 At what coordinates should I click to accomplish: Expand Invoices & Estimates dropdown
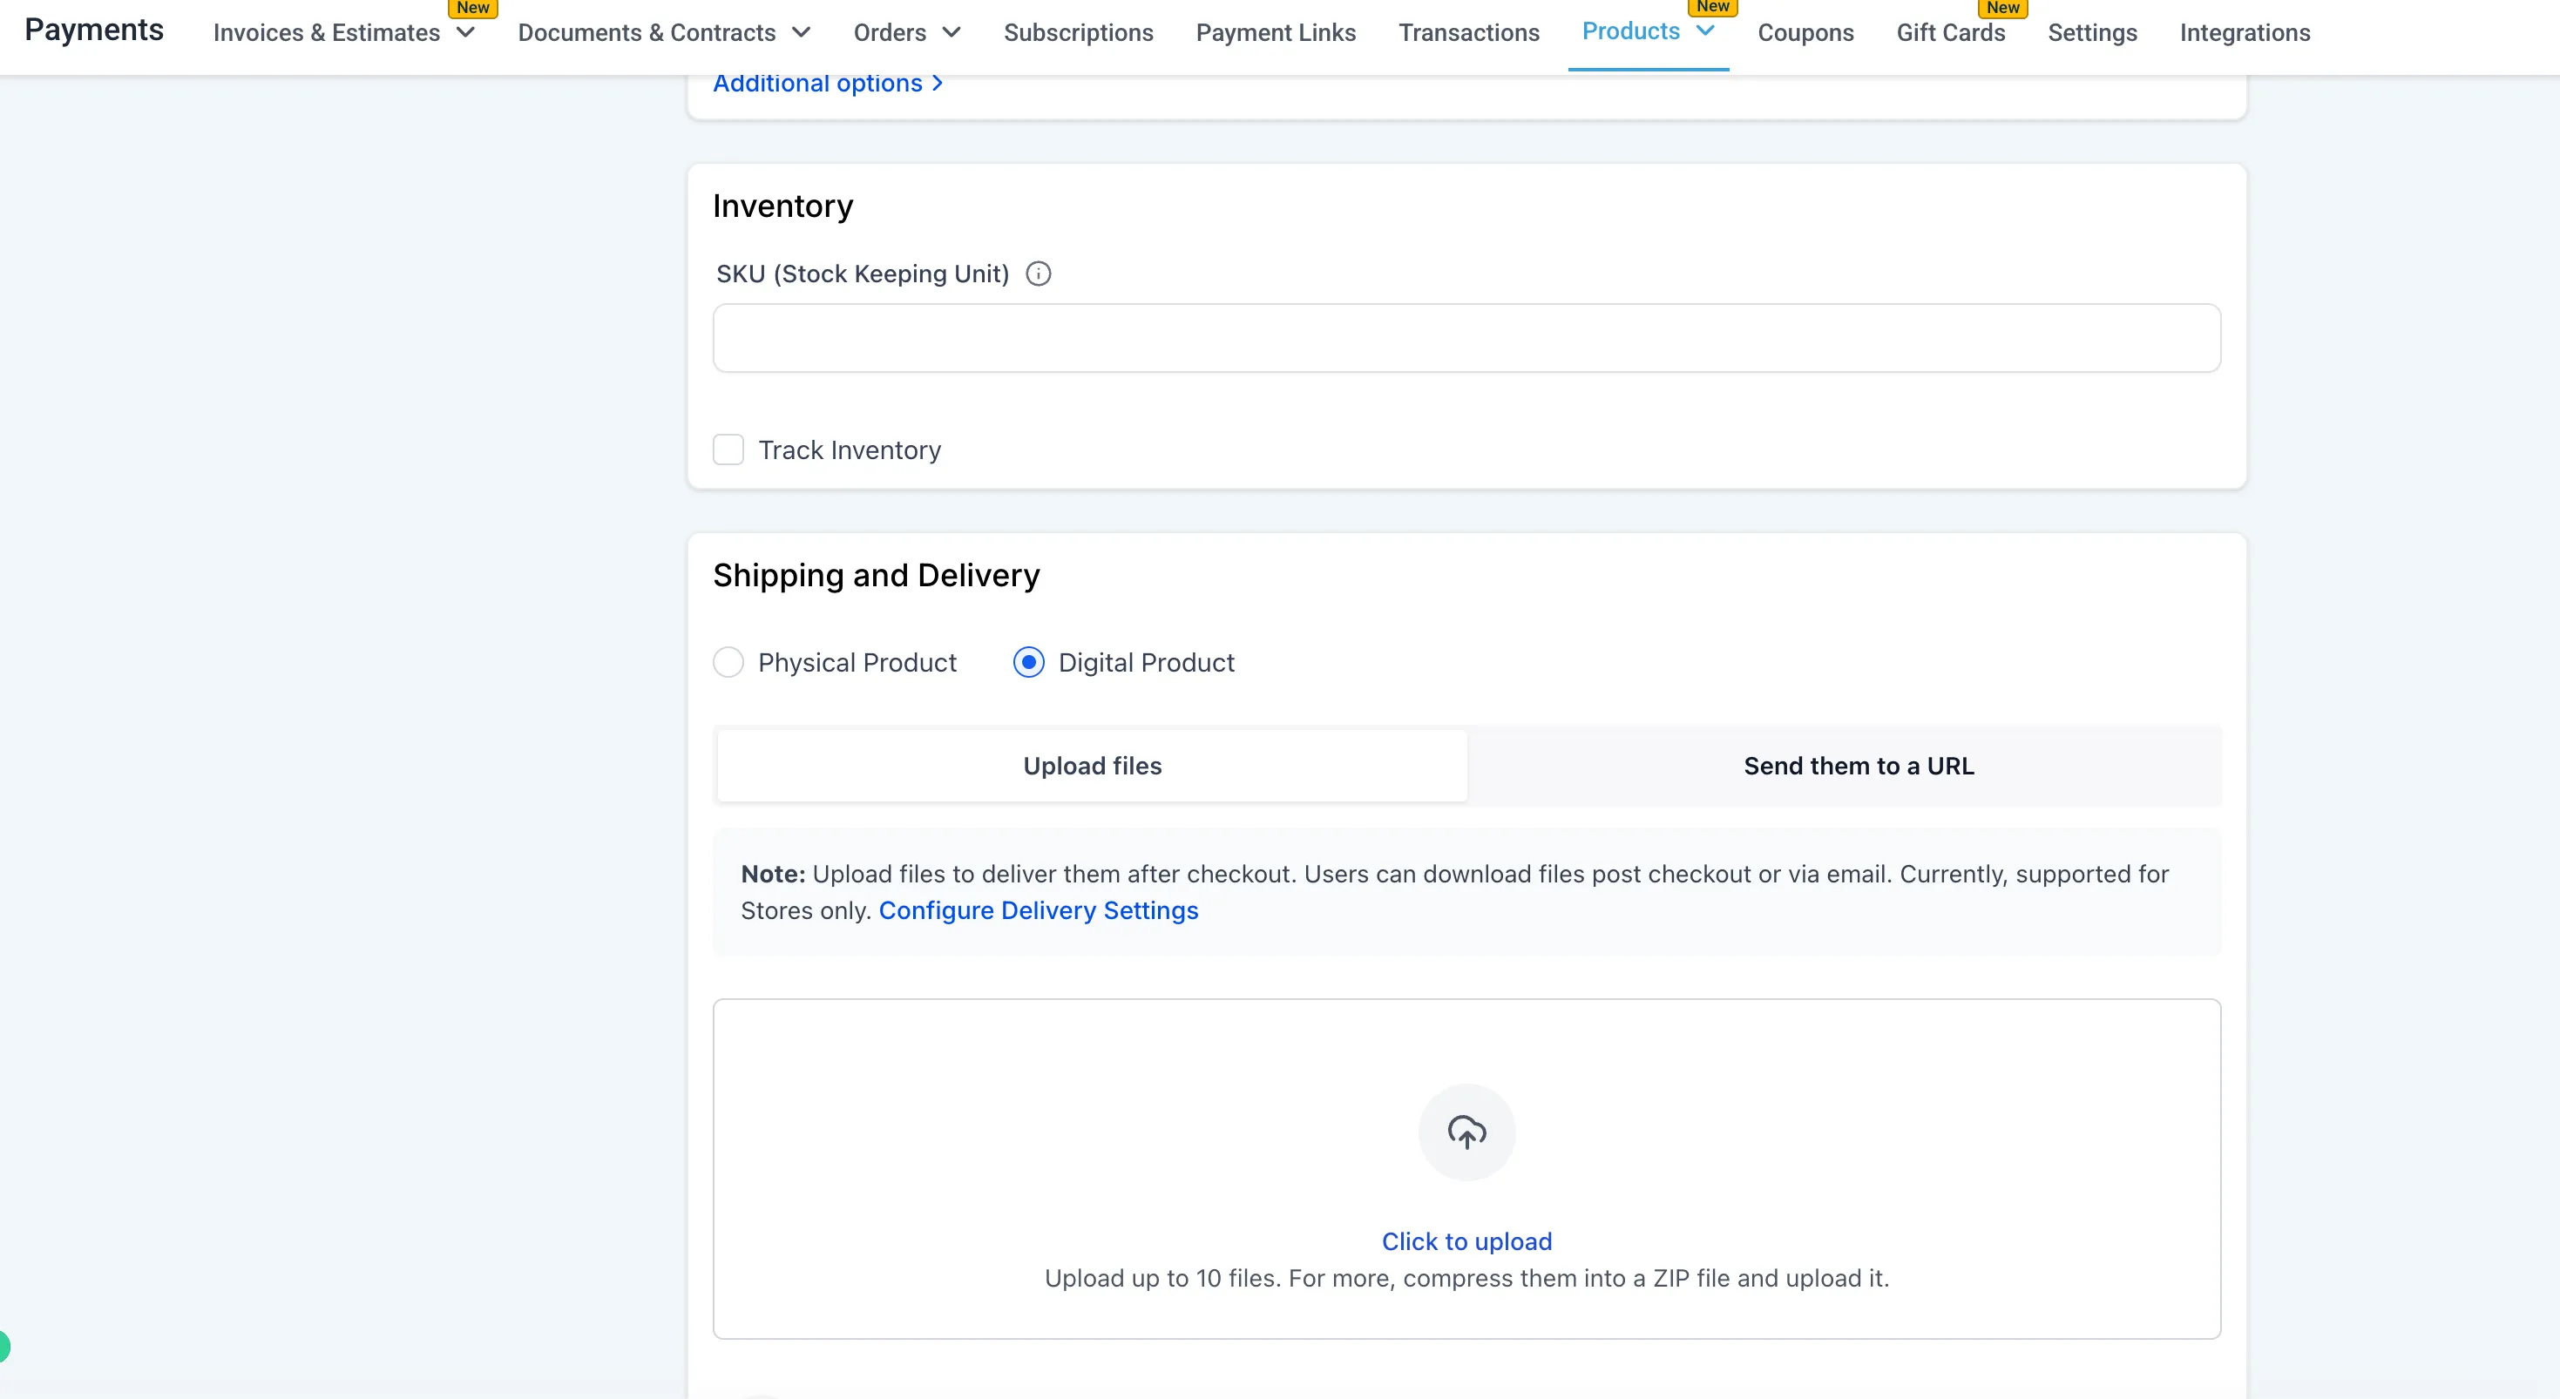tap(465, 33)
